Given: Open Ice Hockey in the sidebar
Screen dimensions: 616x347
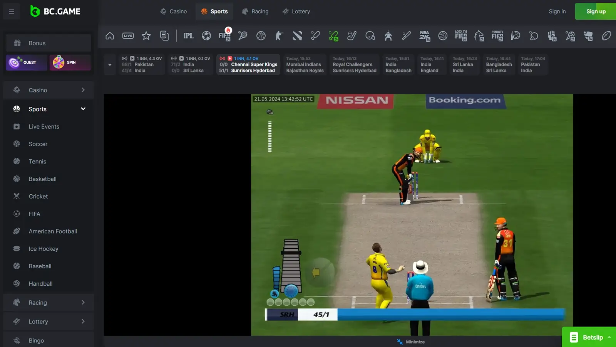Looking at the screenshot, I should pyautogui.click(x=49, y=249).
